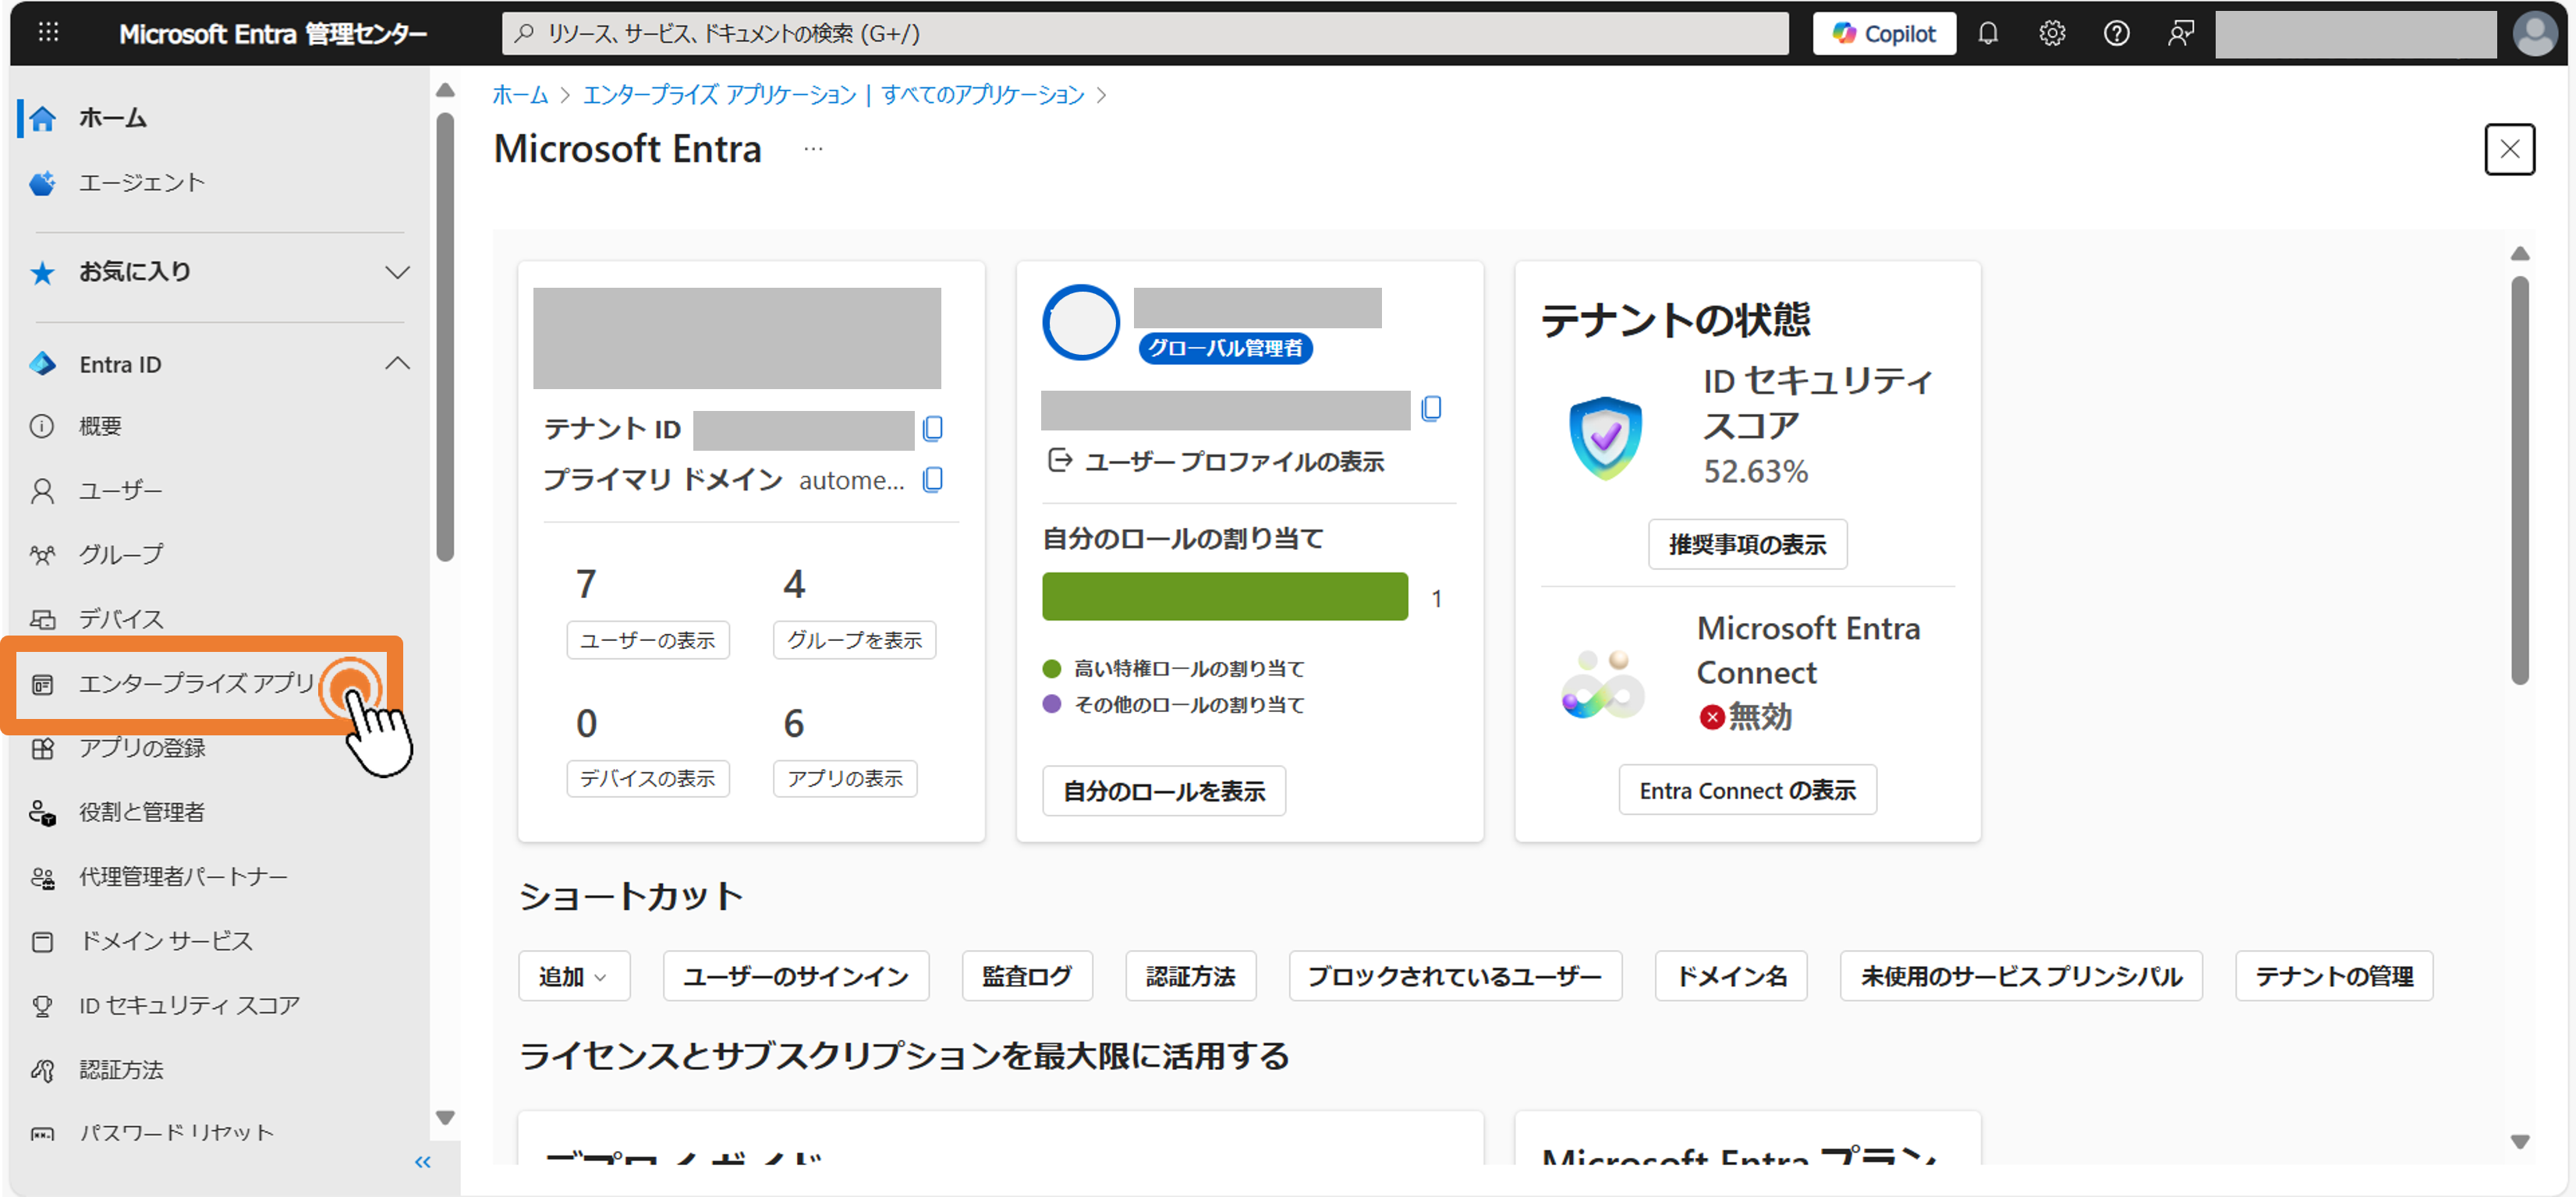Click the エージェント sparkle icon

coord(42,183)
